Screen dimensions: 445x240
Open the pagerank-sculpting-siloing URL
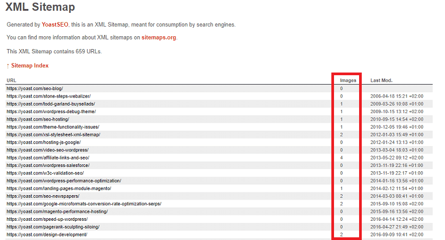pos(53,227)
